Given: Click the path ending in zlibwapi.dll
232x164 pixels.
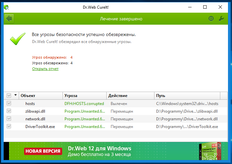Looking at the screenshot, I should coord(187,111).
